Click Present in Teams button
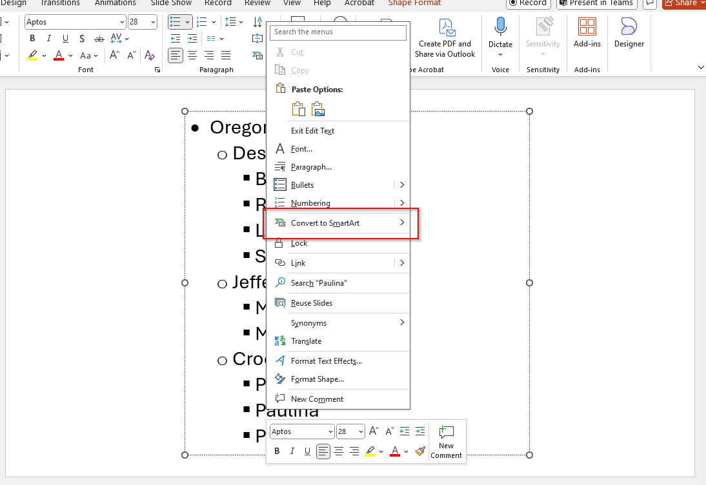The width and height of the screenshot is (706, 485). [596, 3]
